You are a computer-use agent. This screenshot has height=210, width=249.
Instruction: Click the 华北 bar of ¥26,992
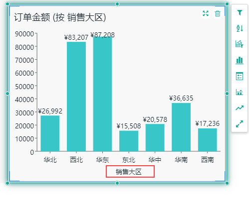(50, 133)
